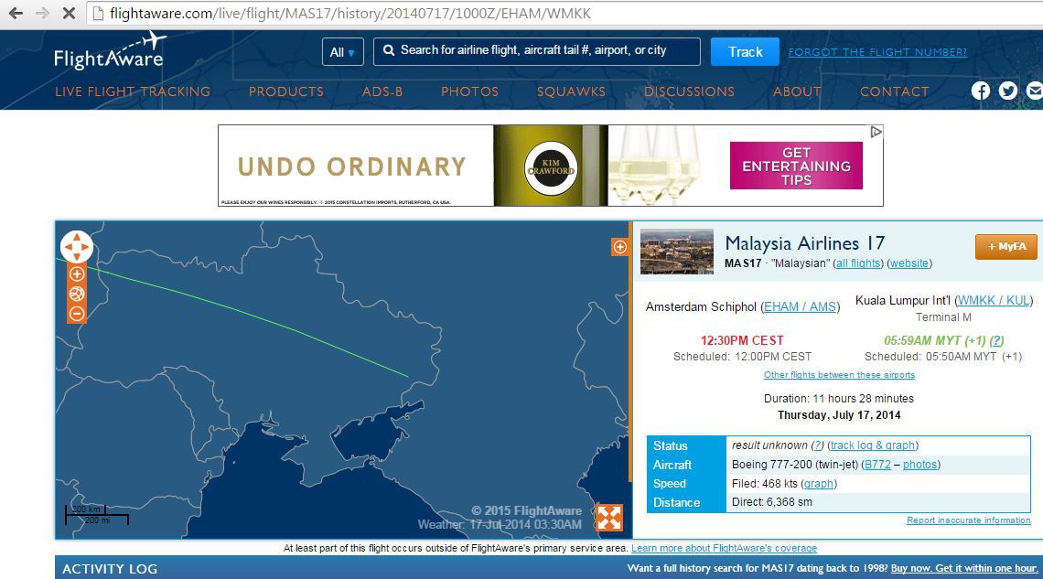Image resolution: width=1043 pixels, height=579 pixels.
Task: Click Get Entertaining Tips ad button
Action: point(796,166)
